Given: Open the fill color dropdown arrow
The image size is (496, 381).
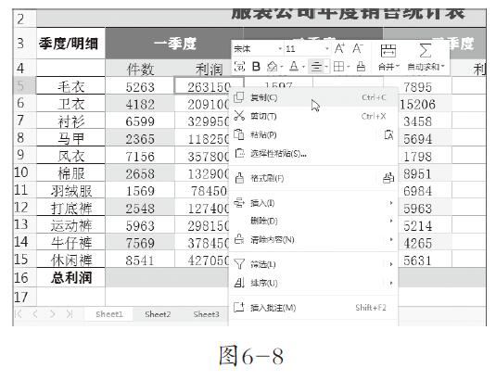Looking at the screenshot, I should [x=281, y=67].
